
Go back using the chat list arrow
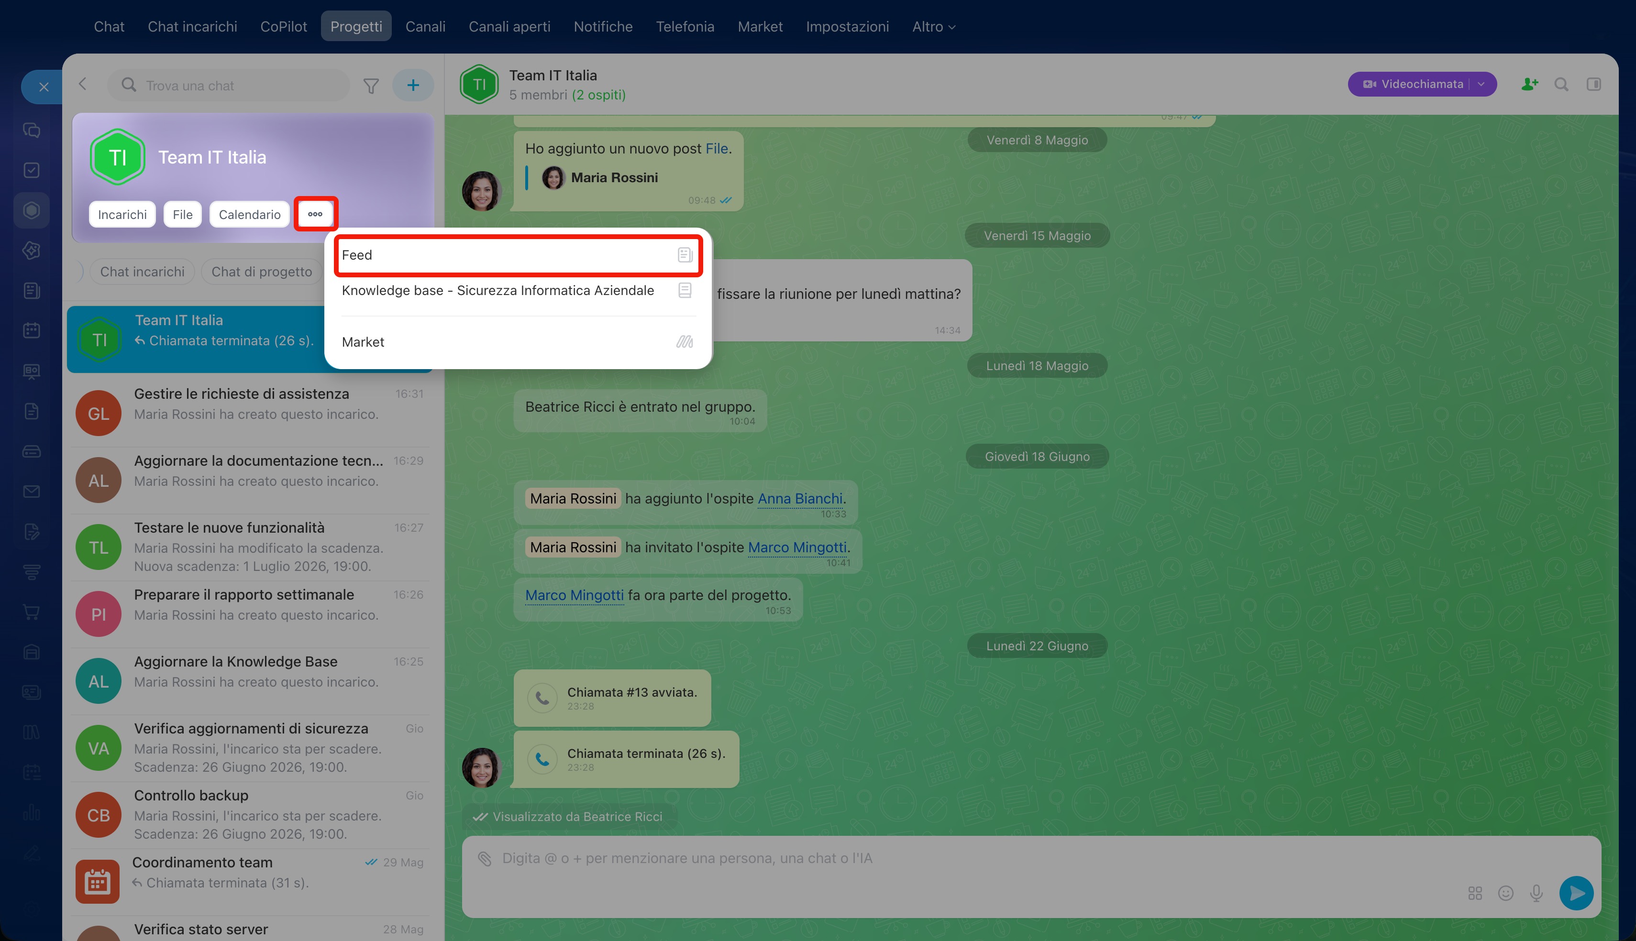tap(83, 84)
